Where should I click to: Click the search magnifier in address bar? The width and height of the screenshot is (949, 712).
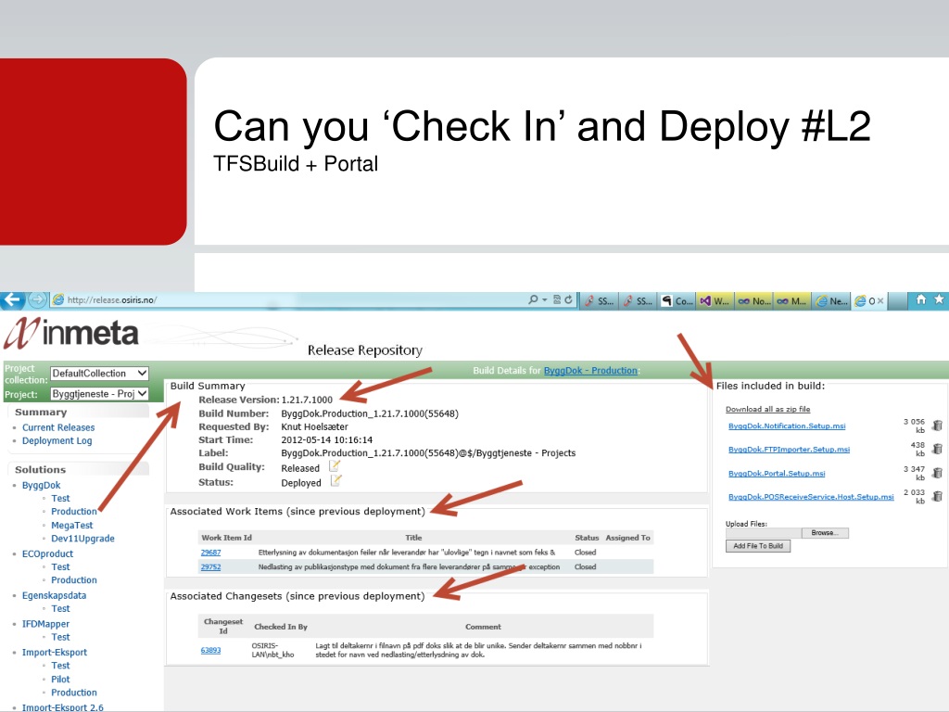tap(533, 299)
